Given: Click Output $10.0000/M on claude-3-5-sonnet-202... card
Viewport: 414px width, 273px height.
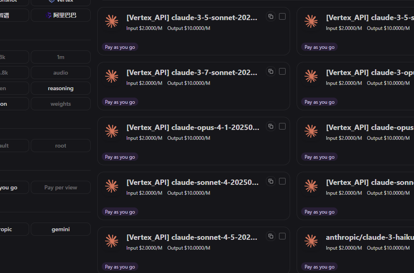Looking at the screenshot, I should point(189,28).
